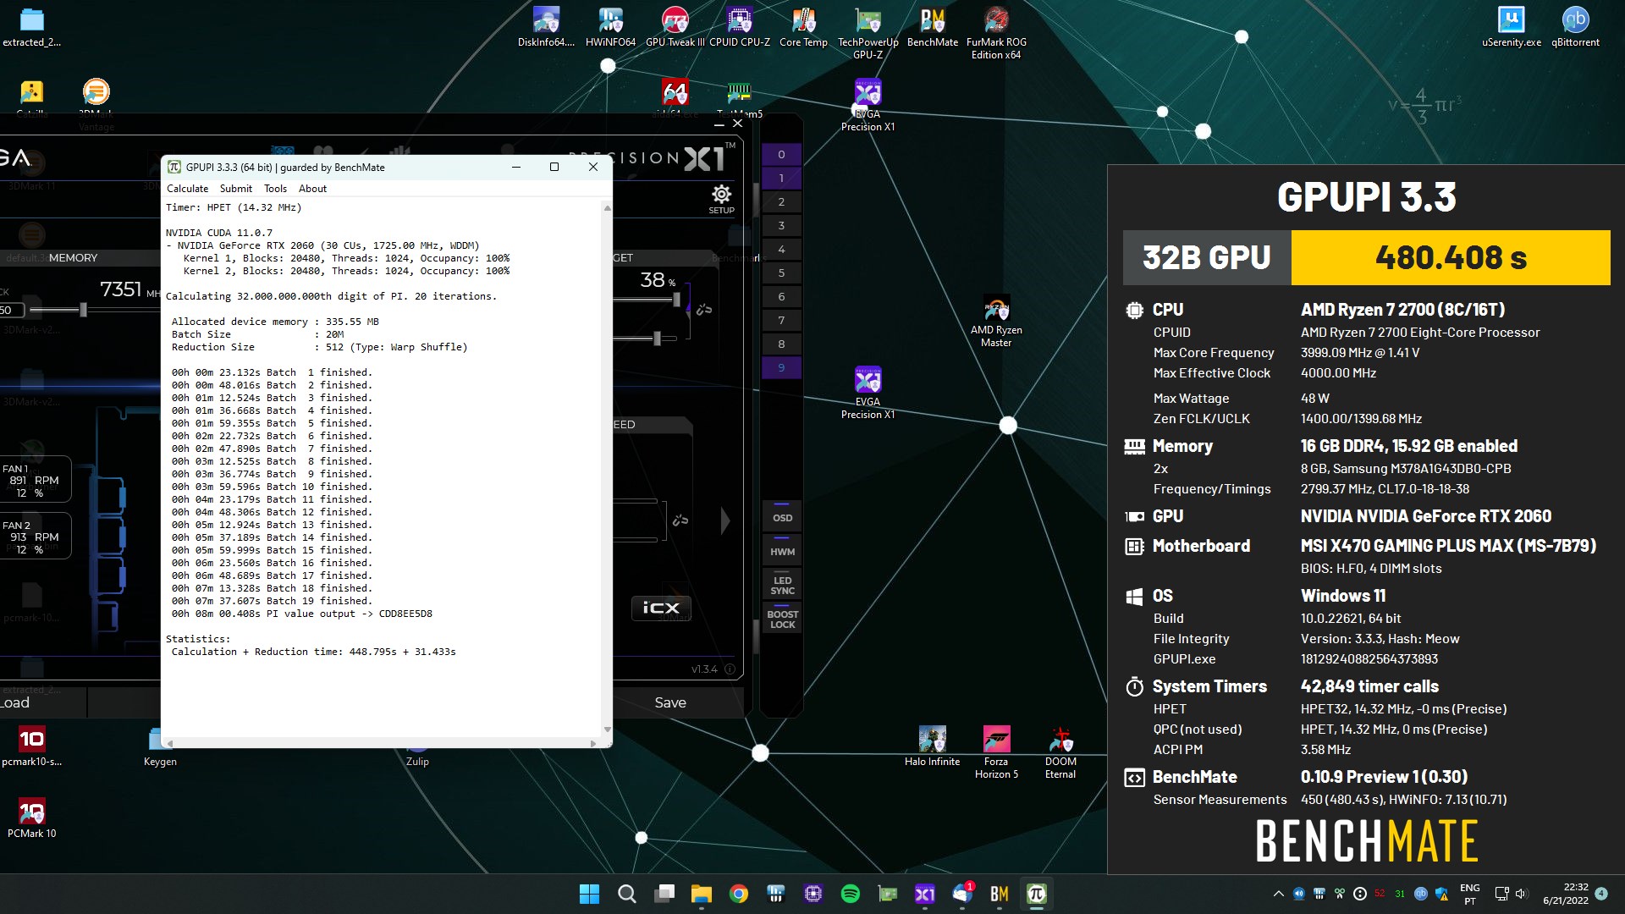The height and width of the screenshot is (914, 1625).
Task: Open the About menu in GPUPI
Action: point(312,189)
